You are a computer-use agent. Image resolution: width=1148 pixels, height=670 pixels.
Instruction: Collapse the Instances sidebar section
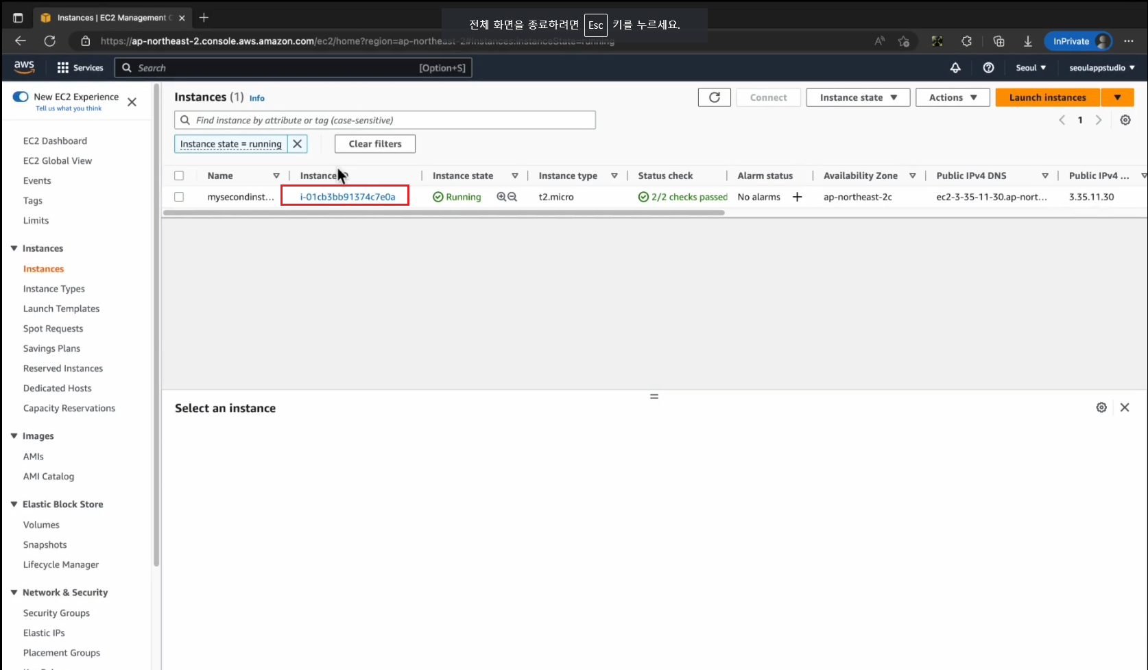click(14, 248)
